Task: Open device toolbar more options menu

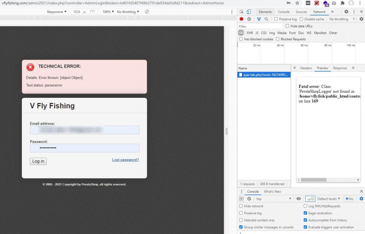Action: 232,12
